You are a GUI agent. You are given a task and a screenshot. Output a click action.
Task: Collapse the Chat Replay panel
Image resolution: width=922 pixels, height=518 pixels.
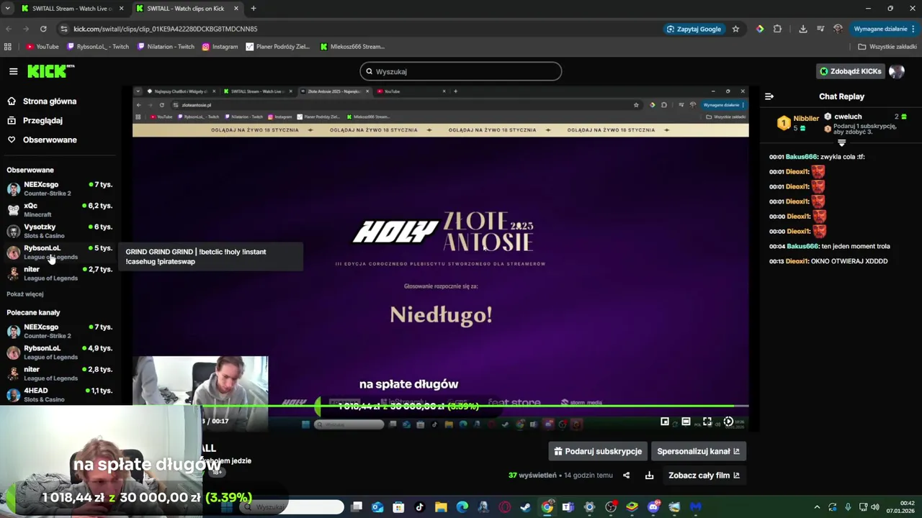coord(769,96)
